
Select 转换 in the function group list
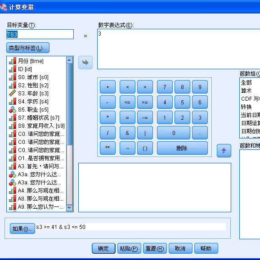coord(246,107)
